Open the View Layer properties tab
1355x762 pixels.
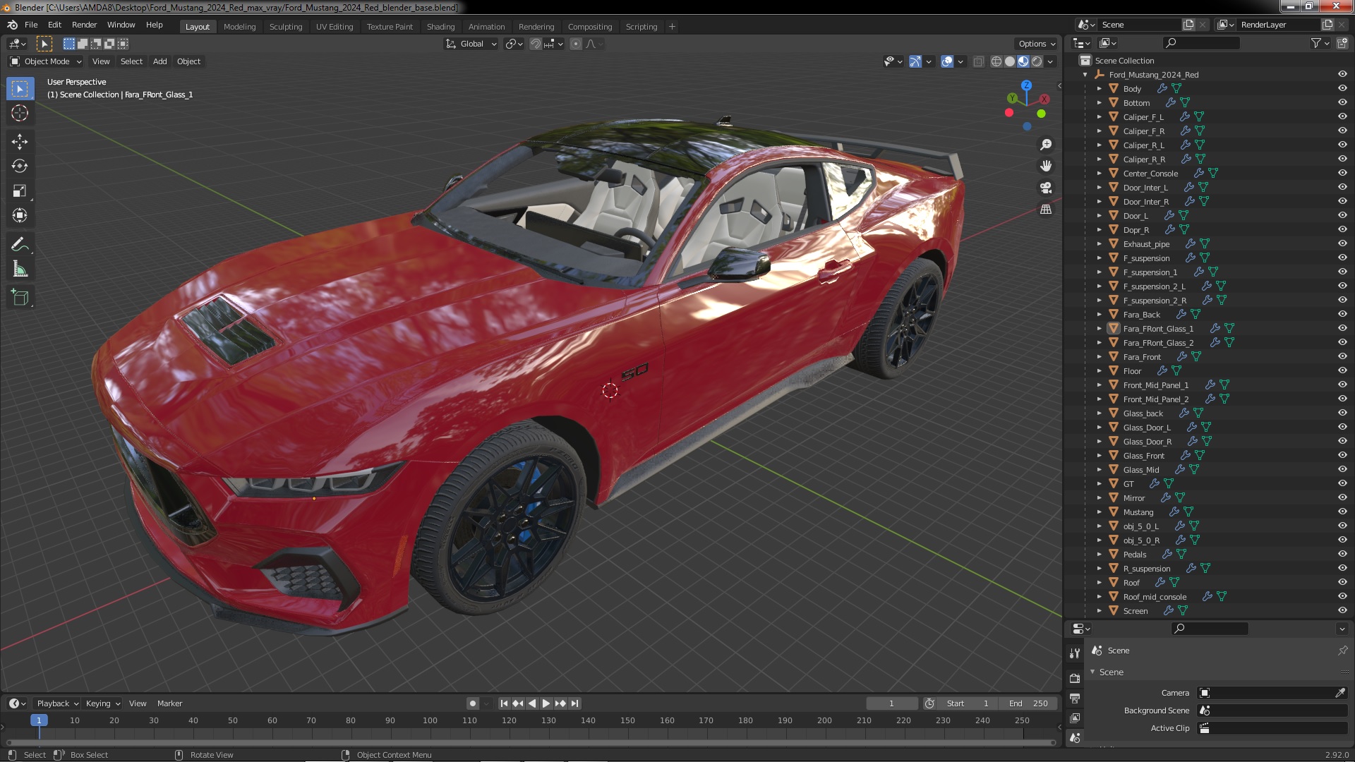[1075, 718]
